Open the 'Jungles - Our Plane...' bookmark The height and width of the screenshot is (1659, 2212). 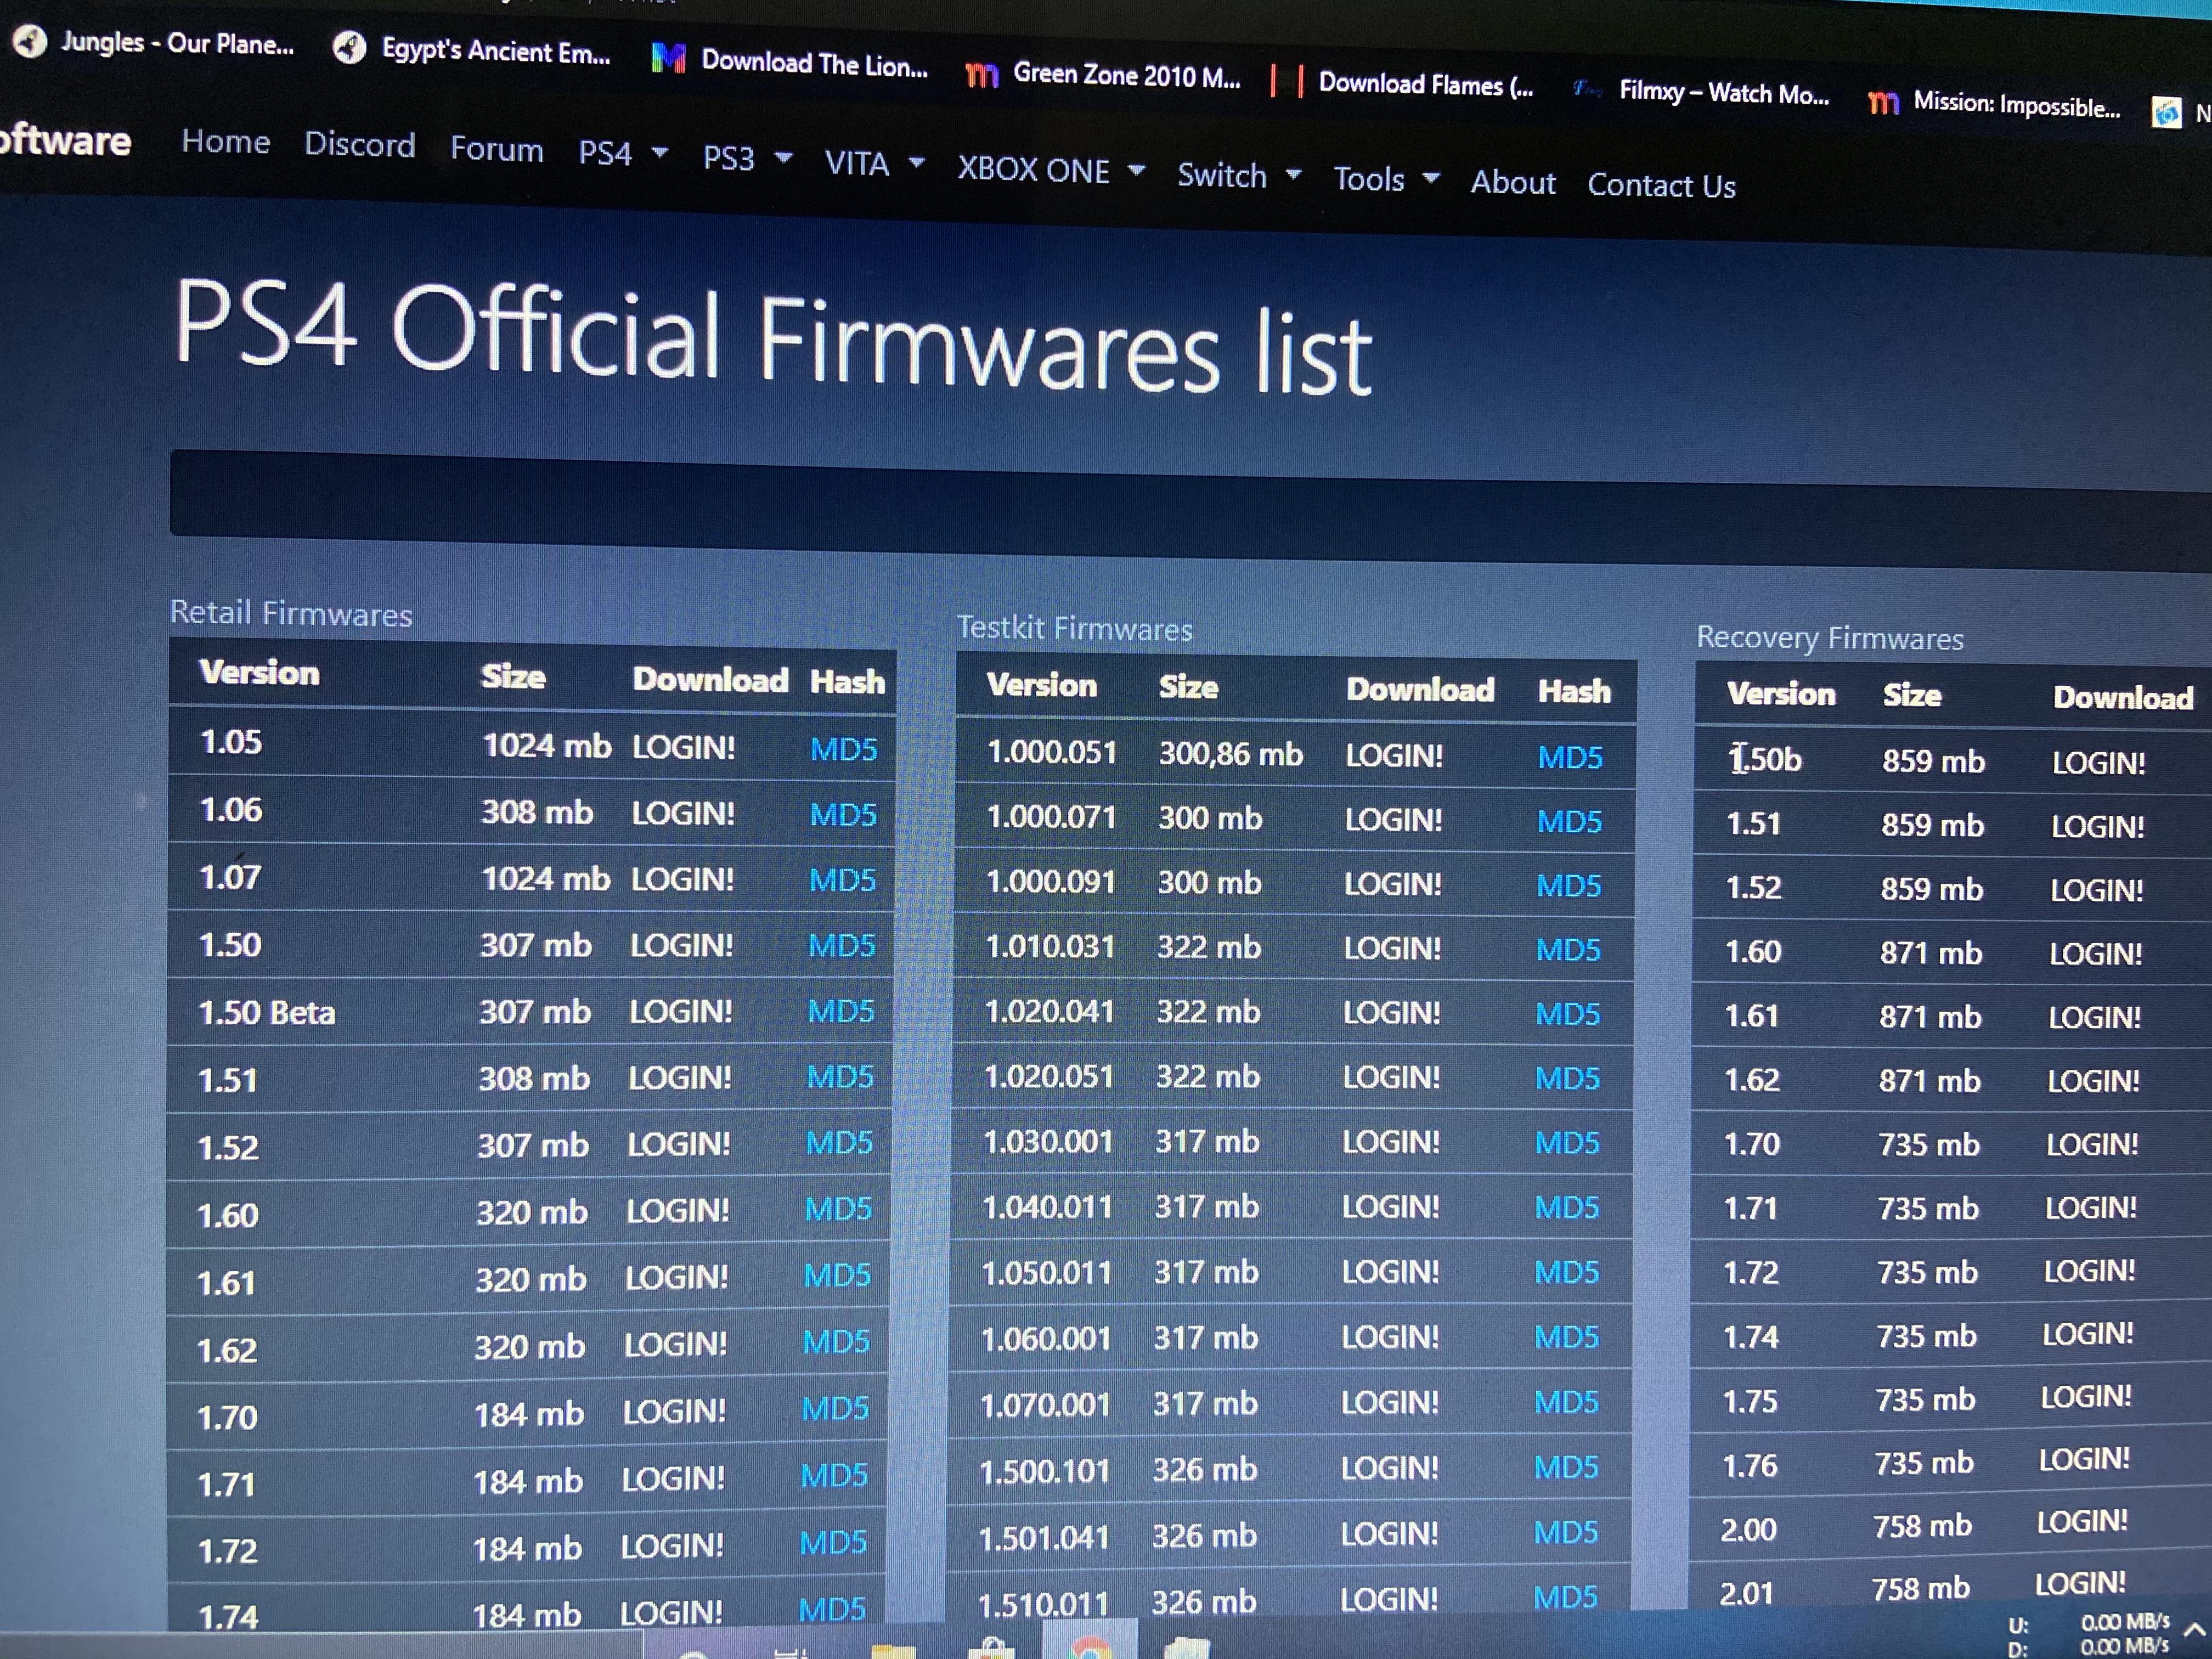point(155,43)
